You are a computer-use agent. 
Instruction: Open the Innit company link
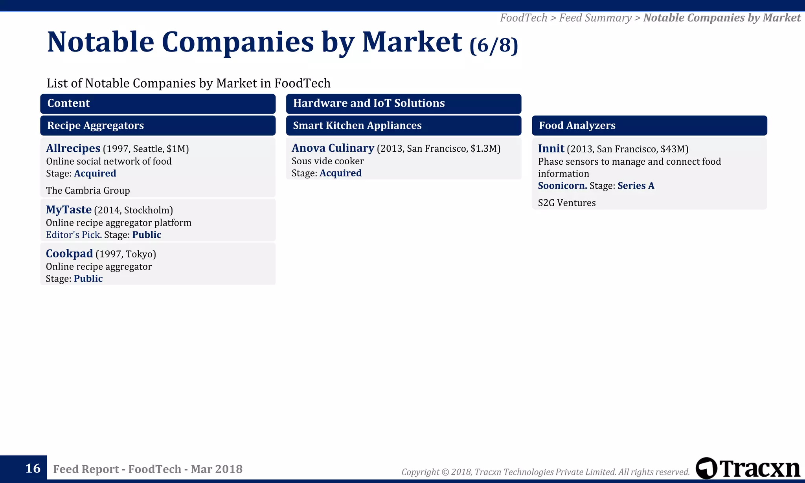coord(551,148)
